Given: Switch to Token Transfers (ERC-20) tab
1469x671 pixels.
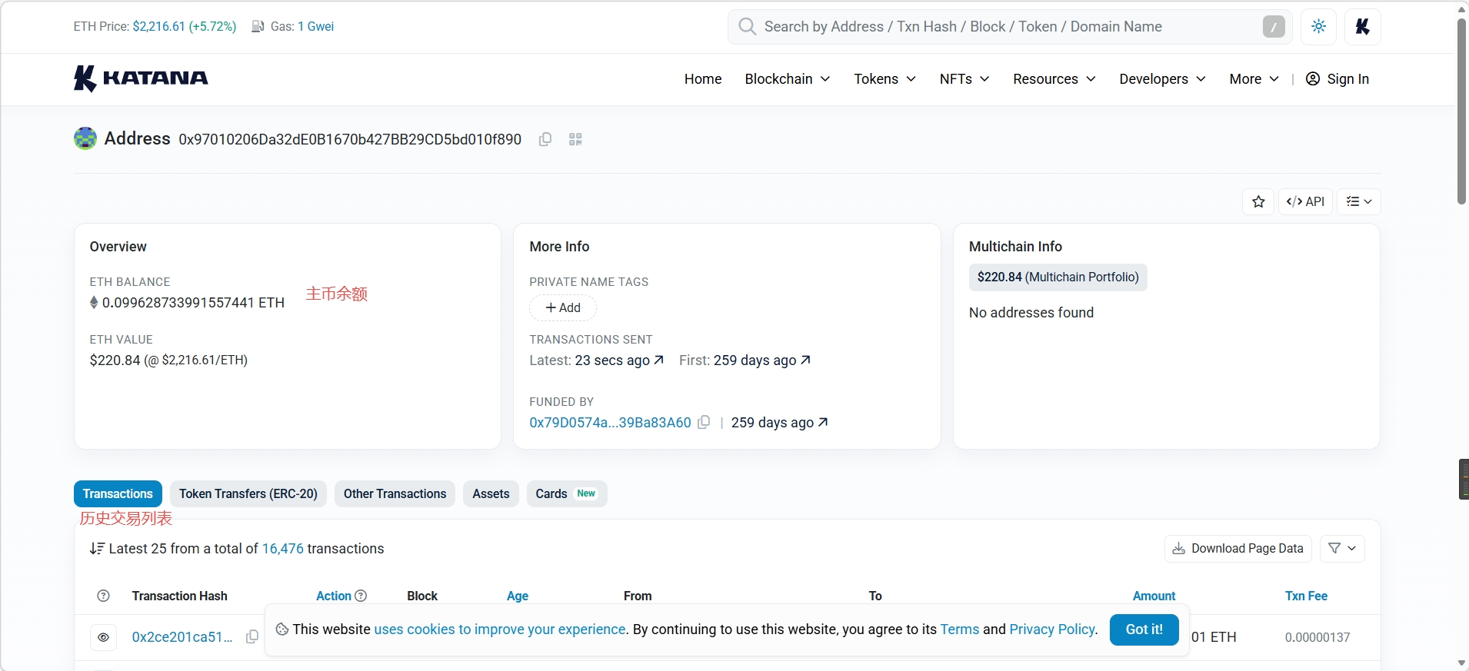Looking at the screenshot, I should coord(248,493).
